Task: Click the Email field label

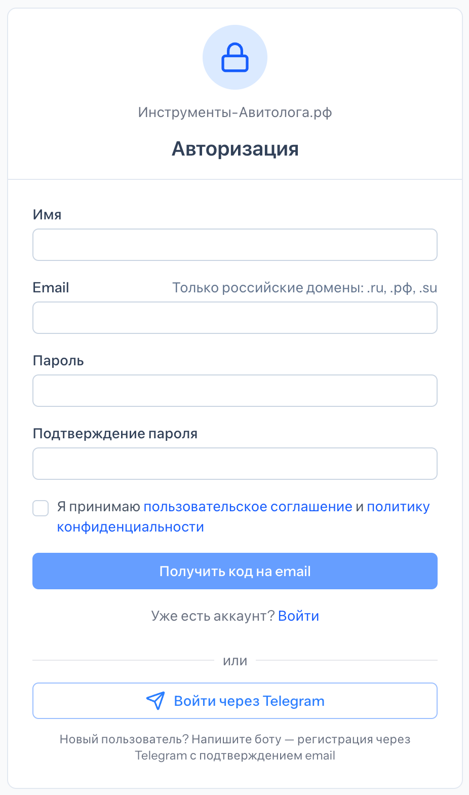Action: (x=51, y=288)
